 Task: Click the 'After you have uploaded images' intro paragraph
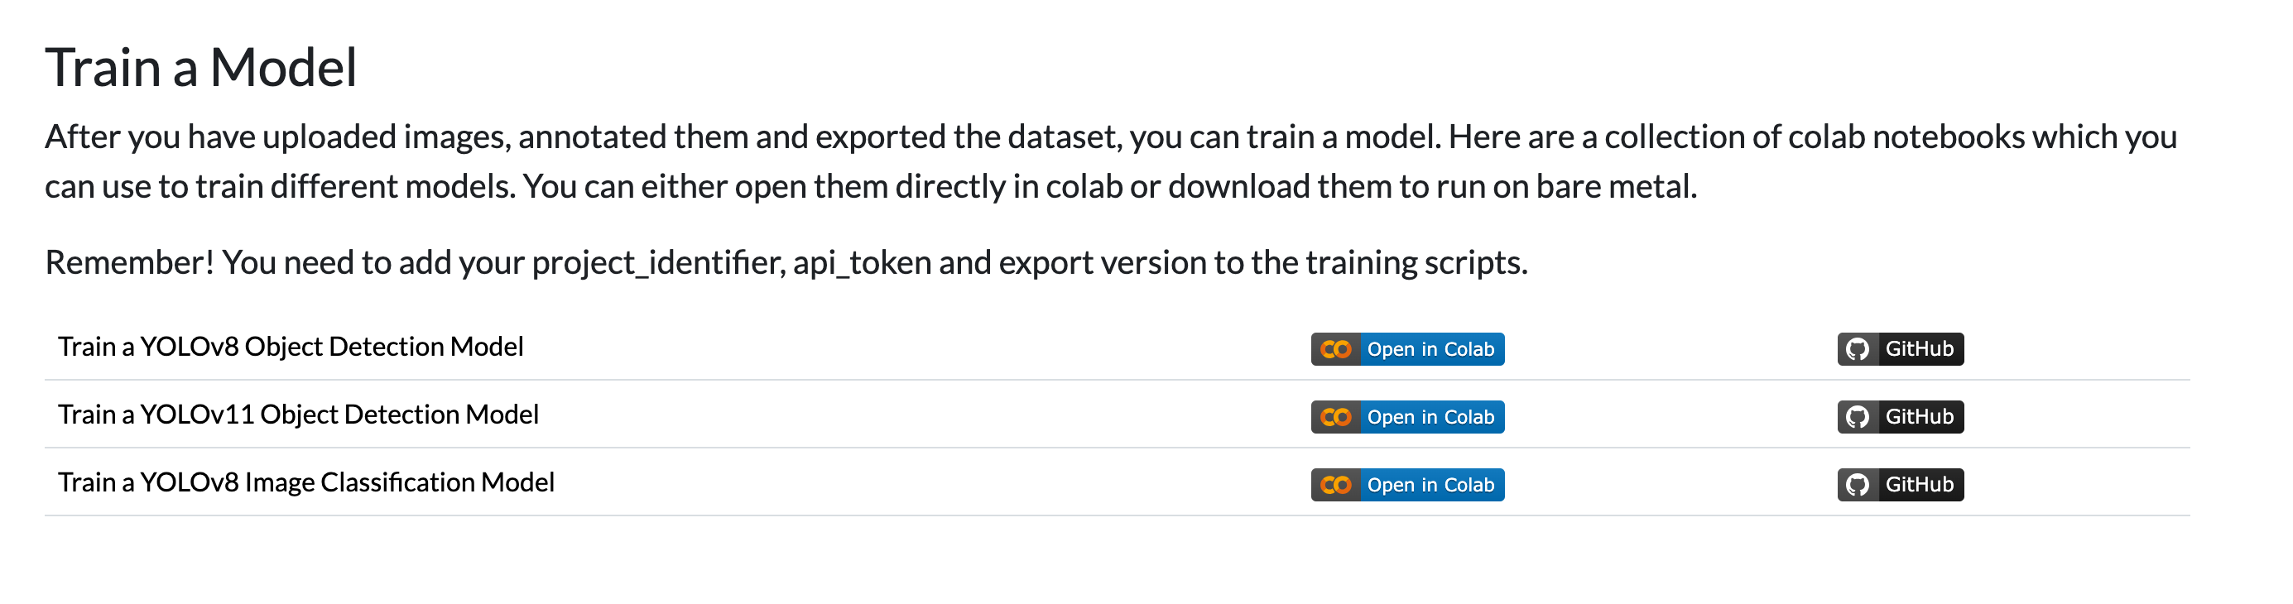tap(1111, 162)
